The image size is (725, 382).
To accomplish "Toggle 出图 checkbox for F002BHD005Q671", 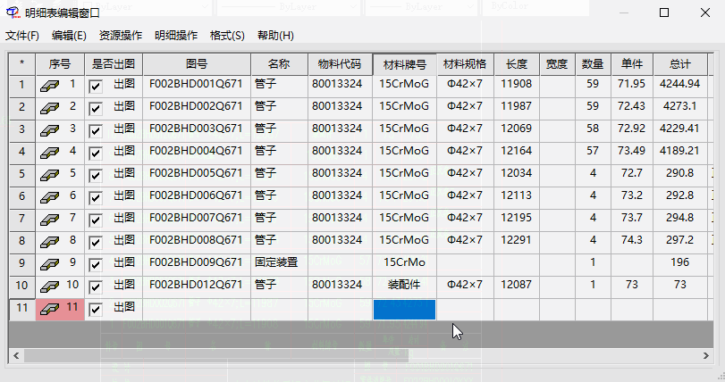I will pyautogui.click(x=96, y=175).
